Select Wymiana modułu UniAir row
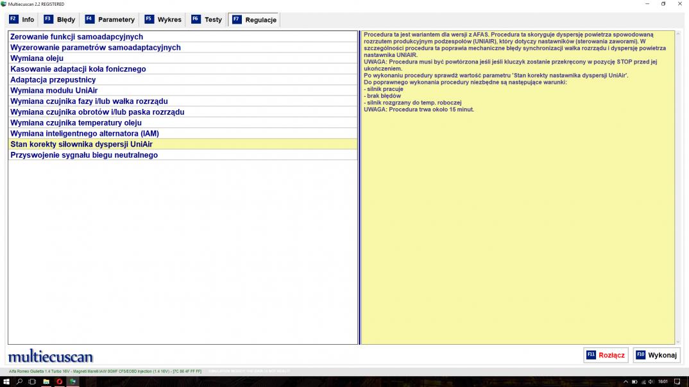This screenshot has width=689, height=387. 183,90
